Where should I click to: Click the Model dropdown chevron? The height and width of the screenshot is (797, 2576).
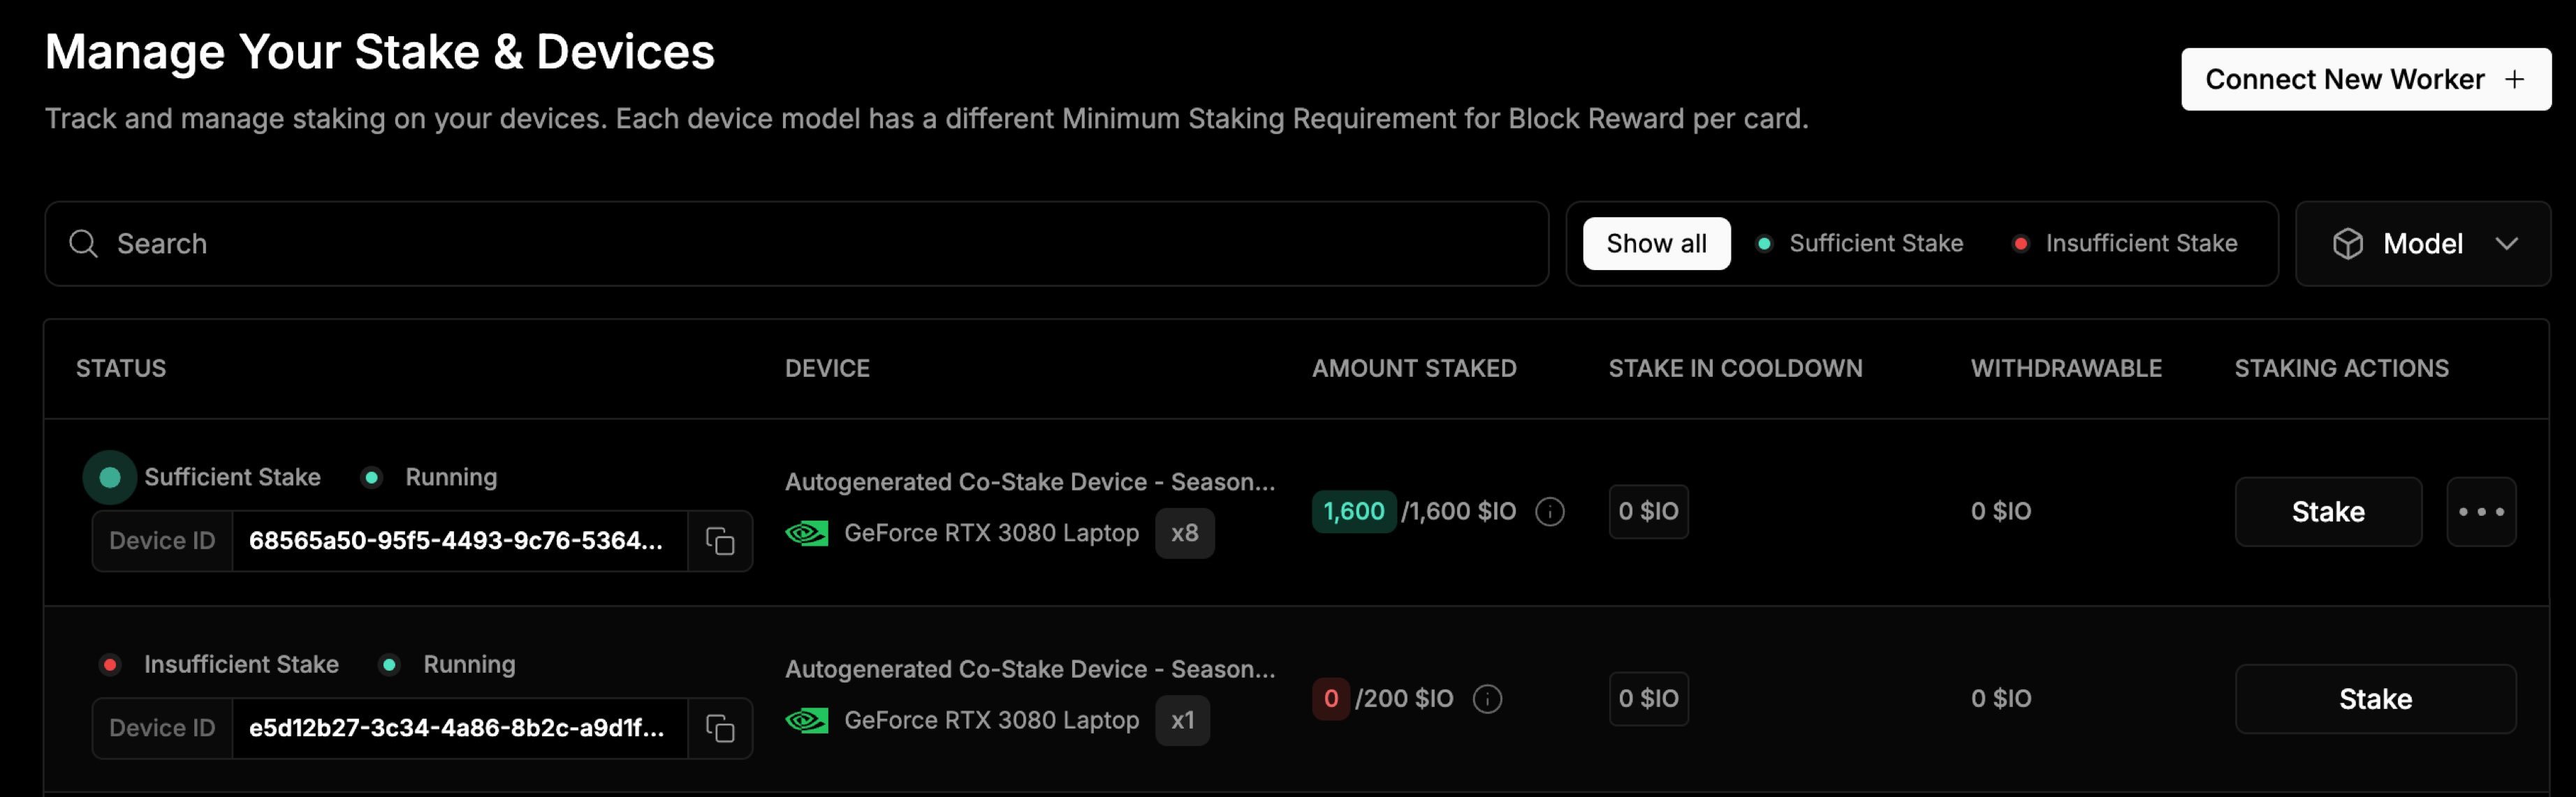coord(2506,244)
